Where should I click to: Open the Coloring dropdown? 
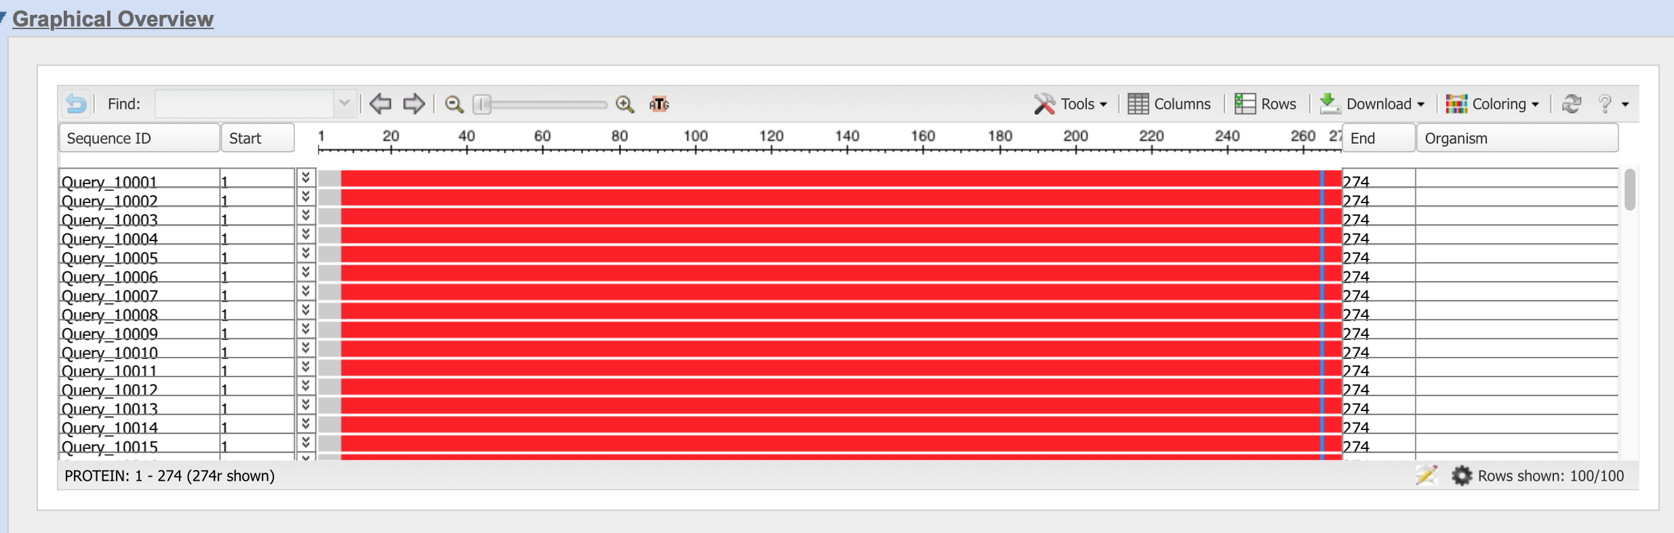point(1493,104)
